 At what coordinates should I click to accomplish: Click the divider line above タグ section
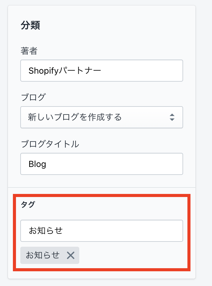101,187
